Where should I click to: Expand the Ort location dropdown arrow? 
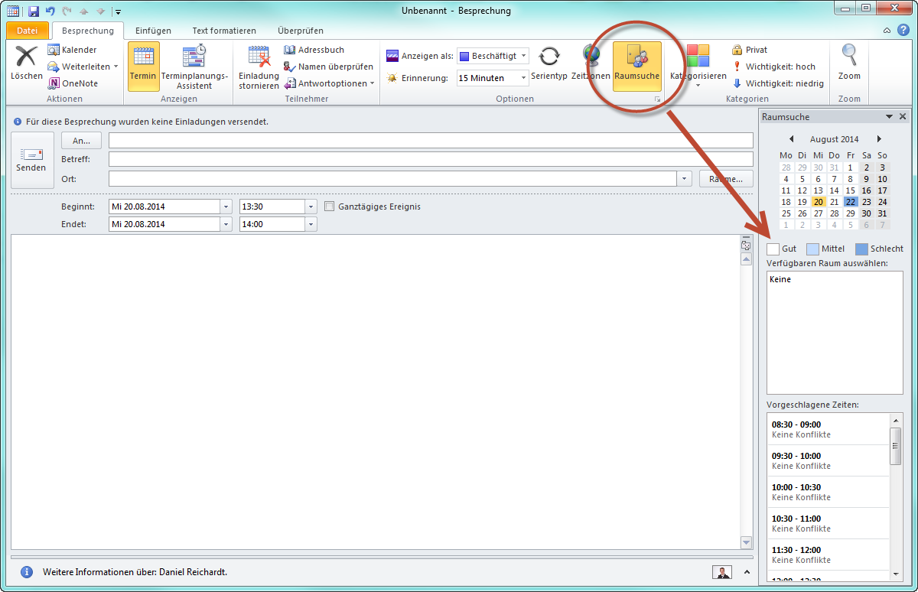tap(683, 179)
